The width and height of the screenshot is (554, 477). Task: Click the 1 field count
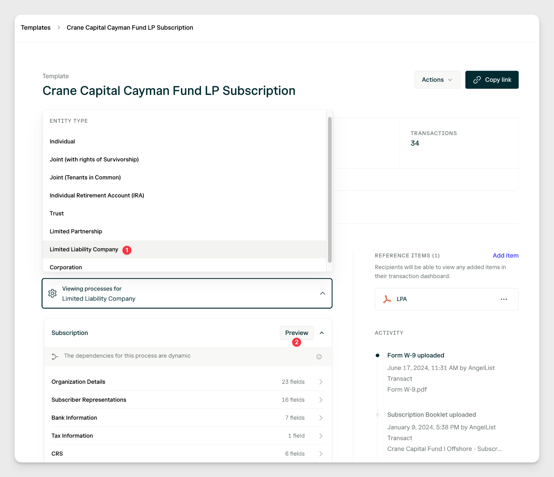pos(296,436)
